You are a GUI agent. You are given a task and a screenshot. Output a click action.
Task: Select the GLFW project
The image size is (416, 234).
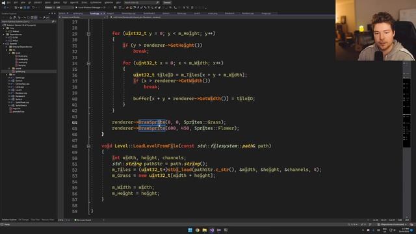click(x=15, y=38)
